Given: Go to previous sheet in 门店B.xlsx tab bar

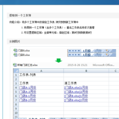Looking at the screenshot, I should point(73,55).
